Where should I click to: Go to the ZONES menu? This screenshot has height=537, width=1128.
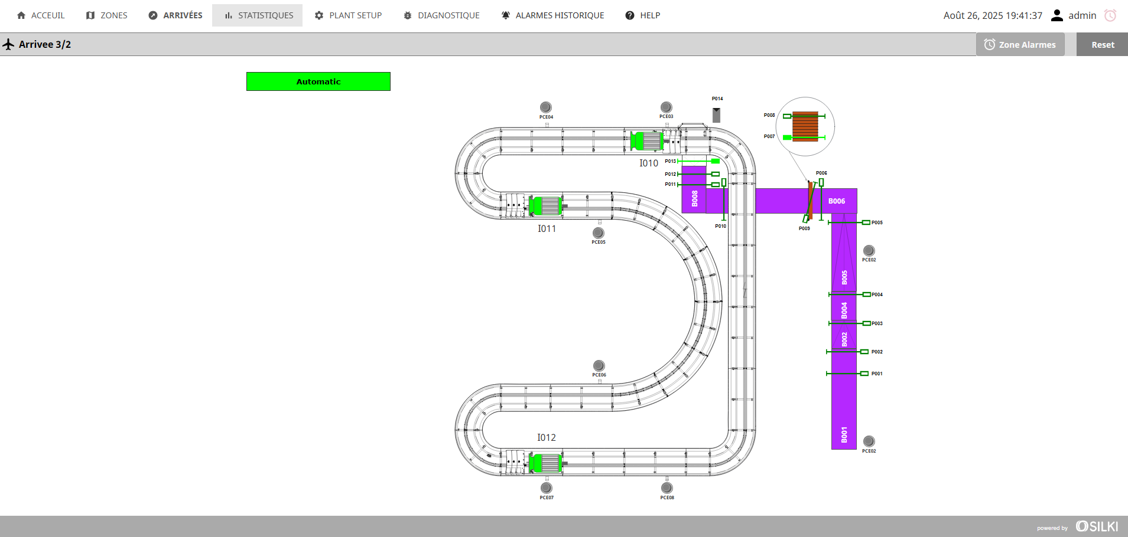tap(107, 15)
